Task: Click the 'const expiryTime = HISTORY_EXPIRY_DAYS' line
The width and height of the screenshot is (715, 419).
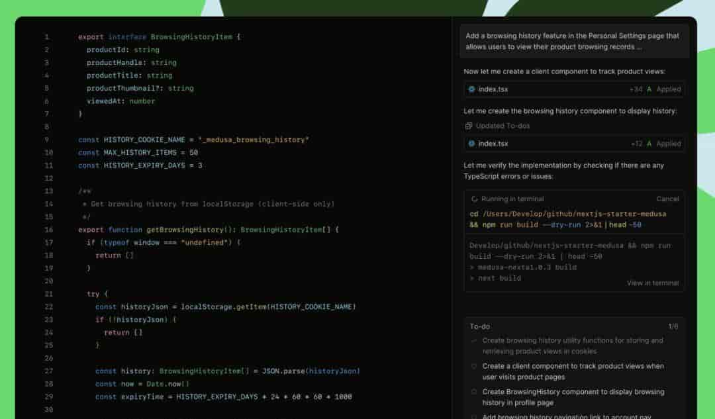Action: click(x=224, y=396)
